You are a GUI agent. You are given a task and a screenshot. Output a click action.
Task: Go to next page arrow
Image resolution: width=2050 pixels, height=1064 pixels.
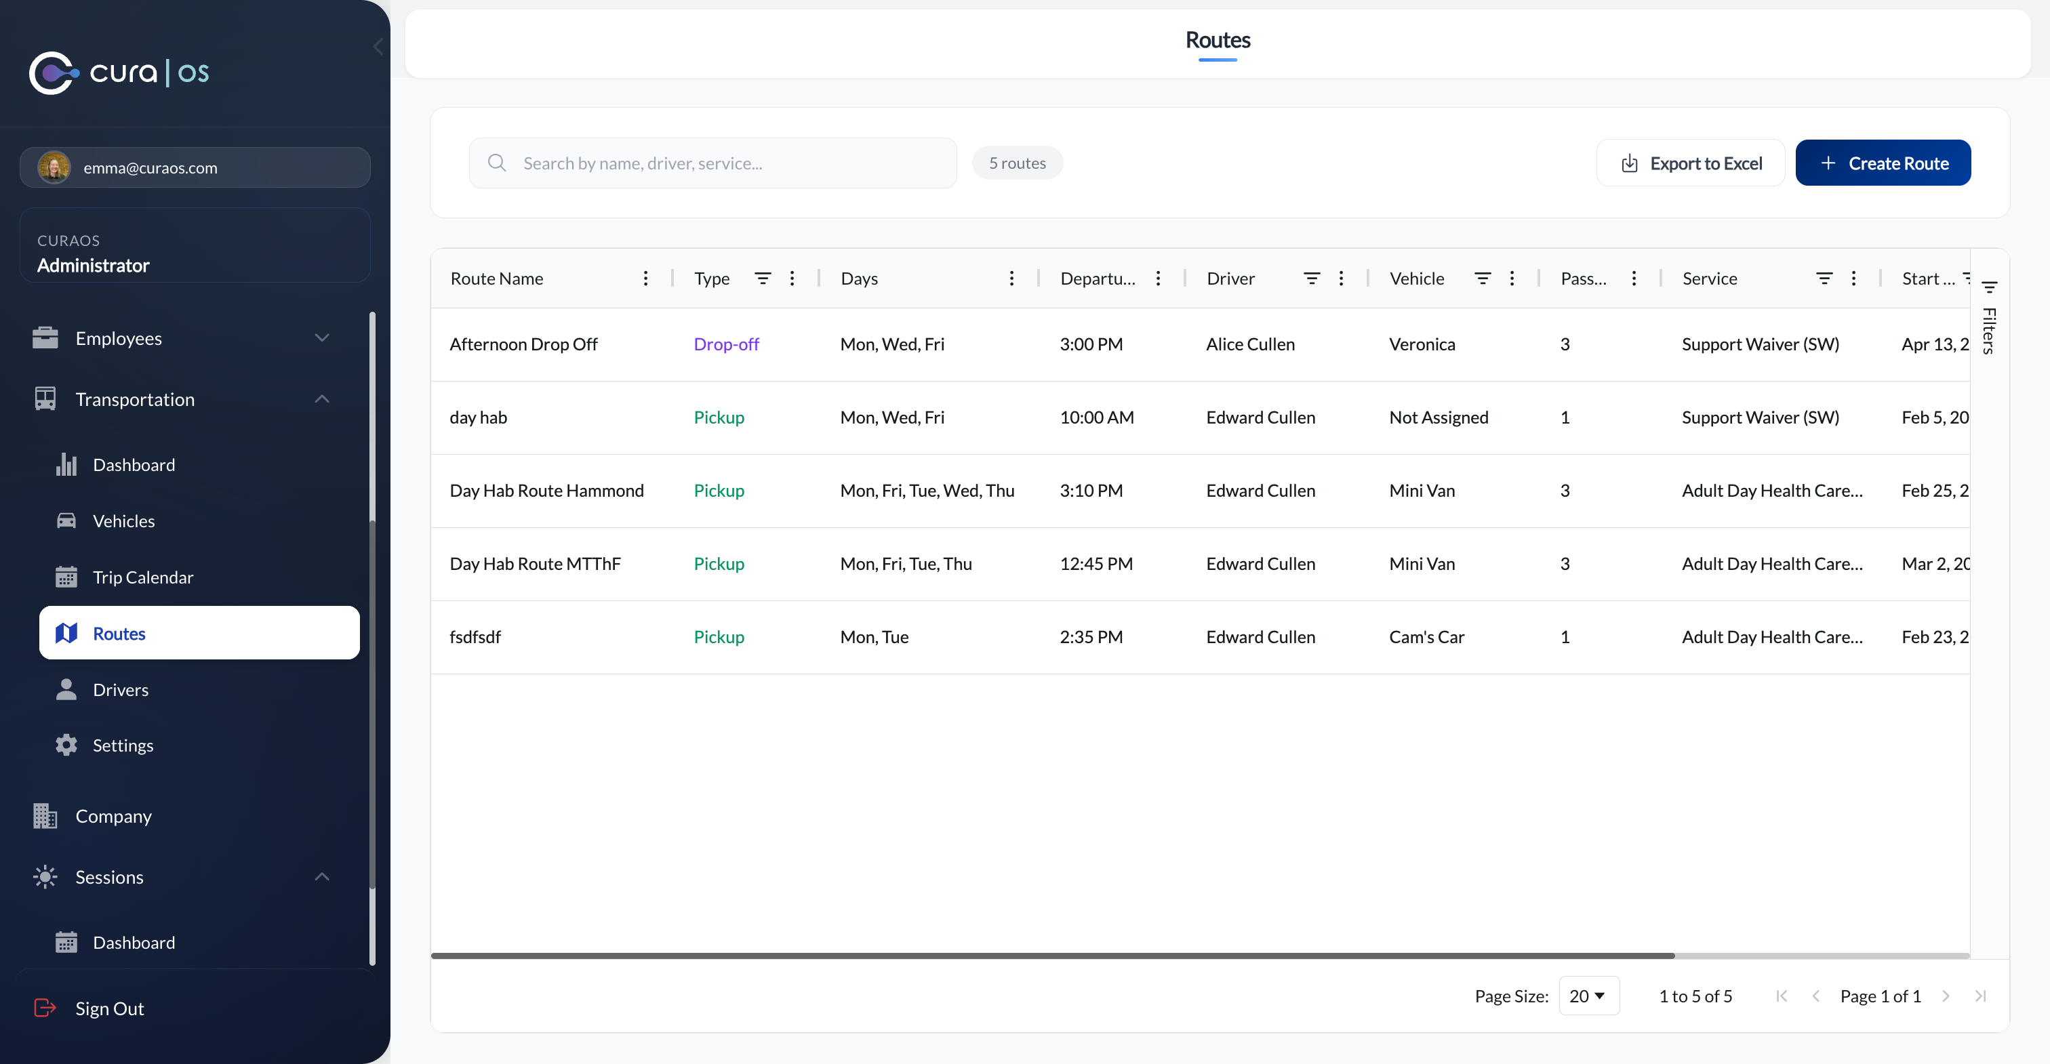click(x=1946, y=996)
